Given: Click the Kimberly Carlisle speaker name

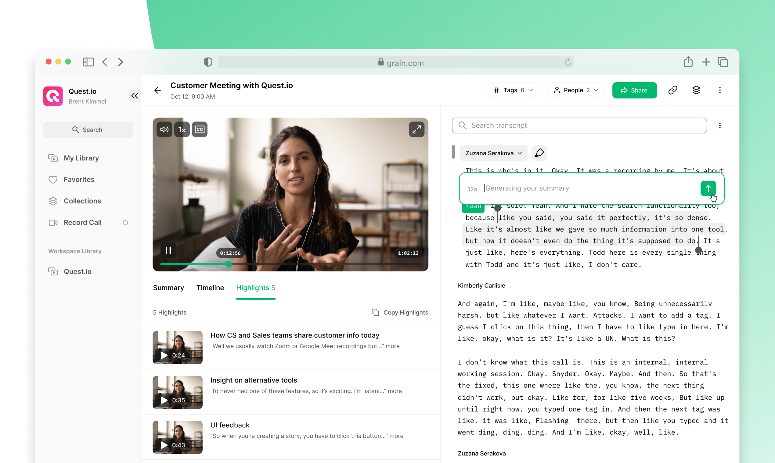Looking at the screenshot, I should coord(481,285).
